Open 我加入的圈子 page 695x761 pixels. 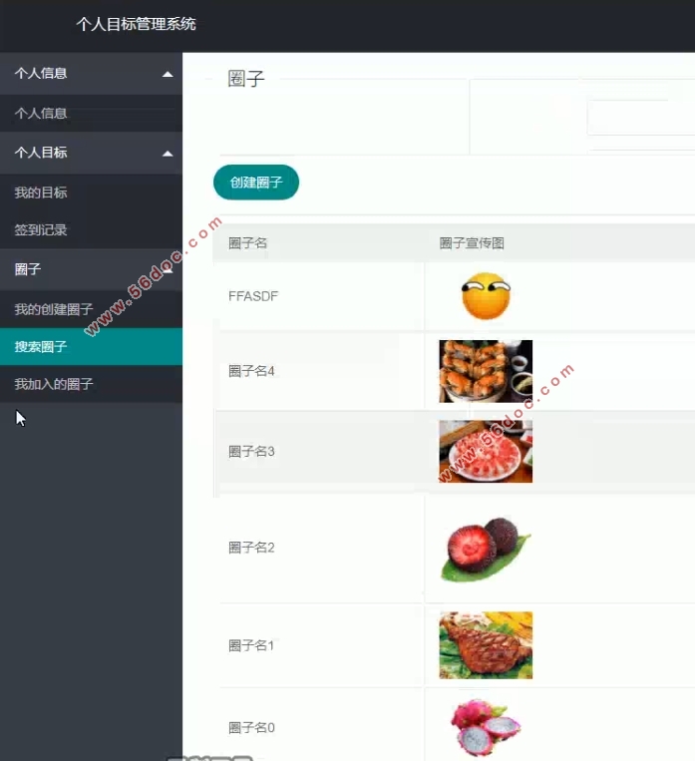pyautogui.click(x=54, y=384)
